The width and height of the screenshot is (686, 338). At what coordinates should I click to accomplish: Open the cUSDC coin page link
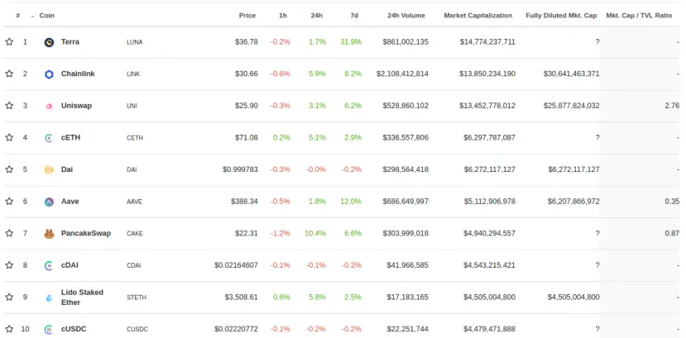pyautogui.click(x=74, y=328)
